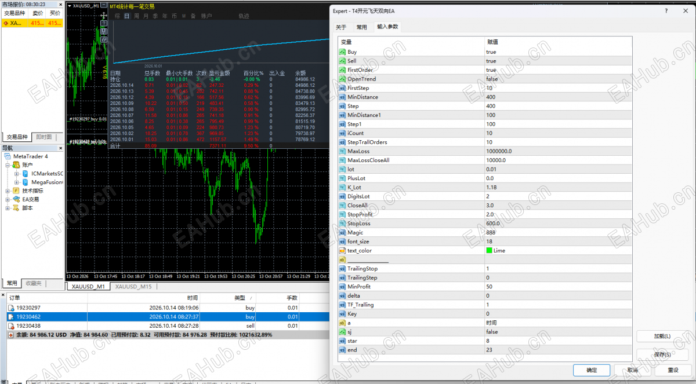Image resolution: width=696 pixels, height=384 pixels.
Task: Open the 关于 tab in Expert dialog
Action: [341, 27]
